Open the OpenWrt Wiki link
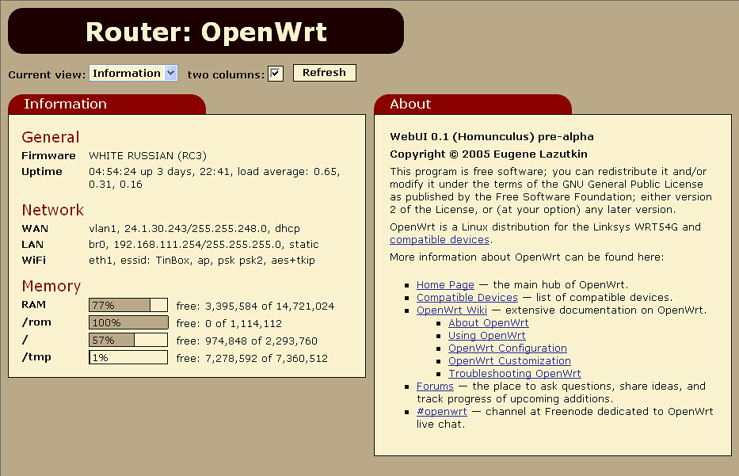 [451, 310]
